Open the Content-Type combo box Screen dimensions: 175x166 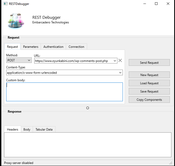tap(65, 72)
